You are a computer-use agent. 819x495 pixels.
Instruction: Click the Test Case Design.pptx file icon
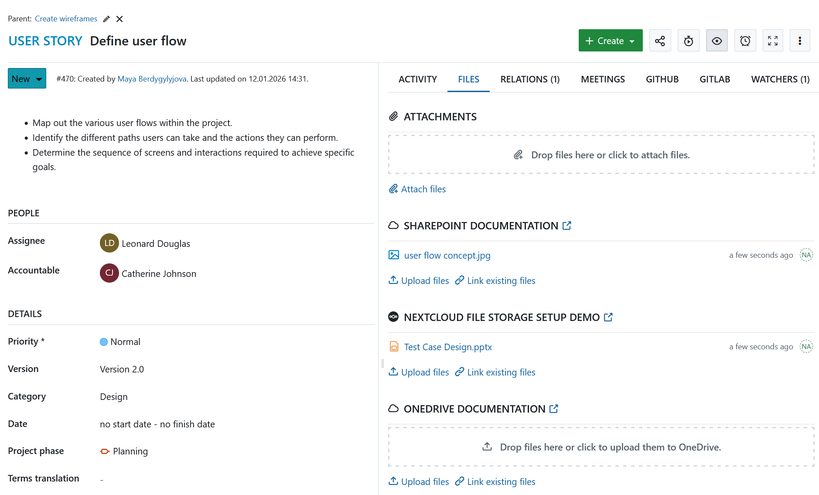point(394,346)
